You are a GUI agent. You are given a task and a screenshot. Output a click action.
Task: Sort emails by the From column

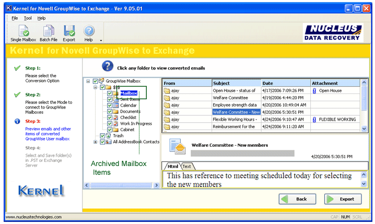click(x=187, y=83)
